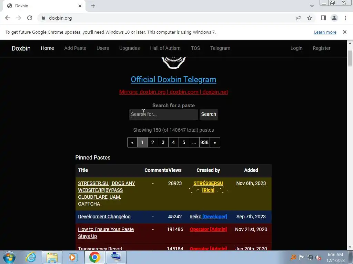Open the Chrome three-dot menu
This screenshot has height=264, width=353.
coord(345,18)
